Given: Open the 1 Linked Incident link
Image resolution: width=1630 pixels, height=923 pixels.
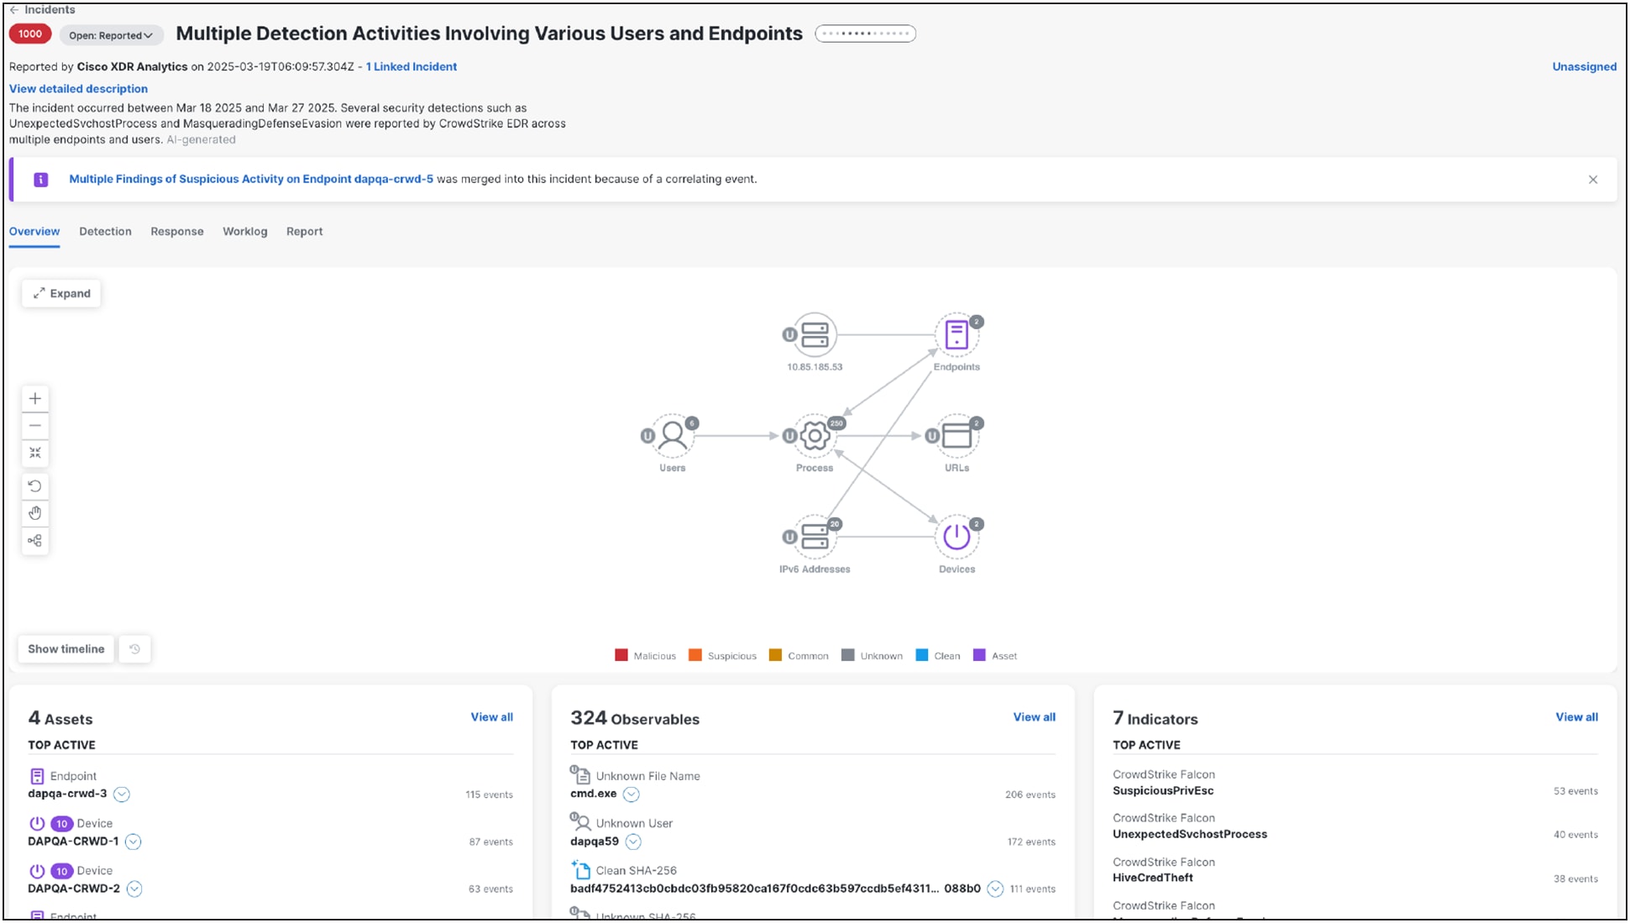Looking at the screenshot, I should [x=411, y=67].
